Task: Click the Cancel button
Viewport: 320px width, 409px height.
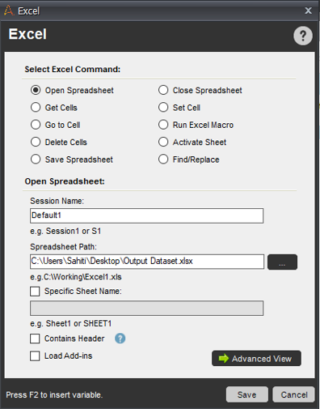Action: (x=294, y=394)
